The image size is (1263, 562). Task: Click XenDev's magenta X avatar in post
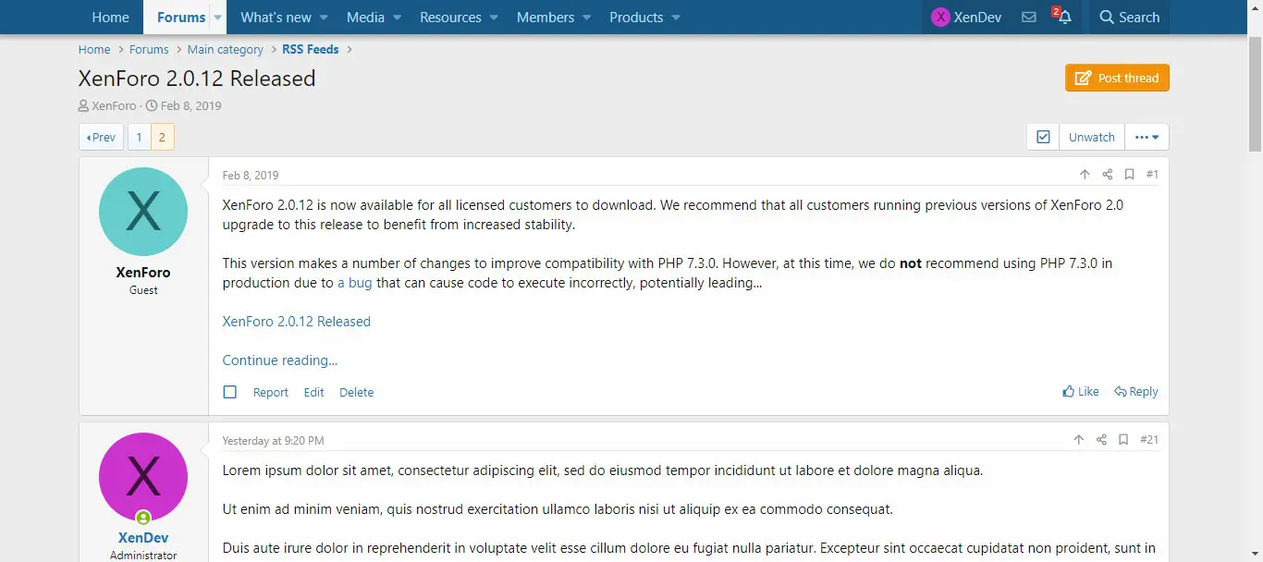click(143, 477)
